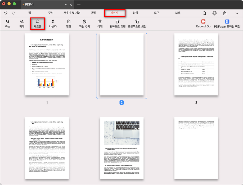Viewport: 243px width, 185px height.
Task: Click the share icon in the toolbar
Action: pos(225,13)
